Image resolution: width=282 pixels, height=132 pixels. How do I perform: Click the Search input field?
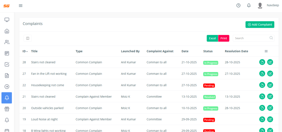click(x=251, y=38)
